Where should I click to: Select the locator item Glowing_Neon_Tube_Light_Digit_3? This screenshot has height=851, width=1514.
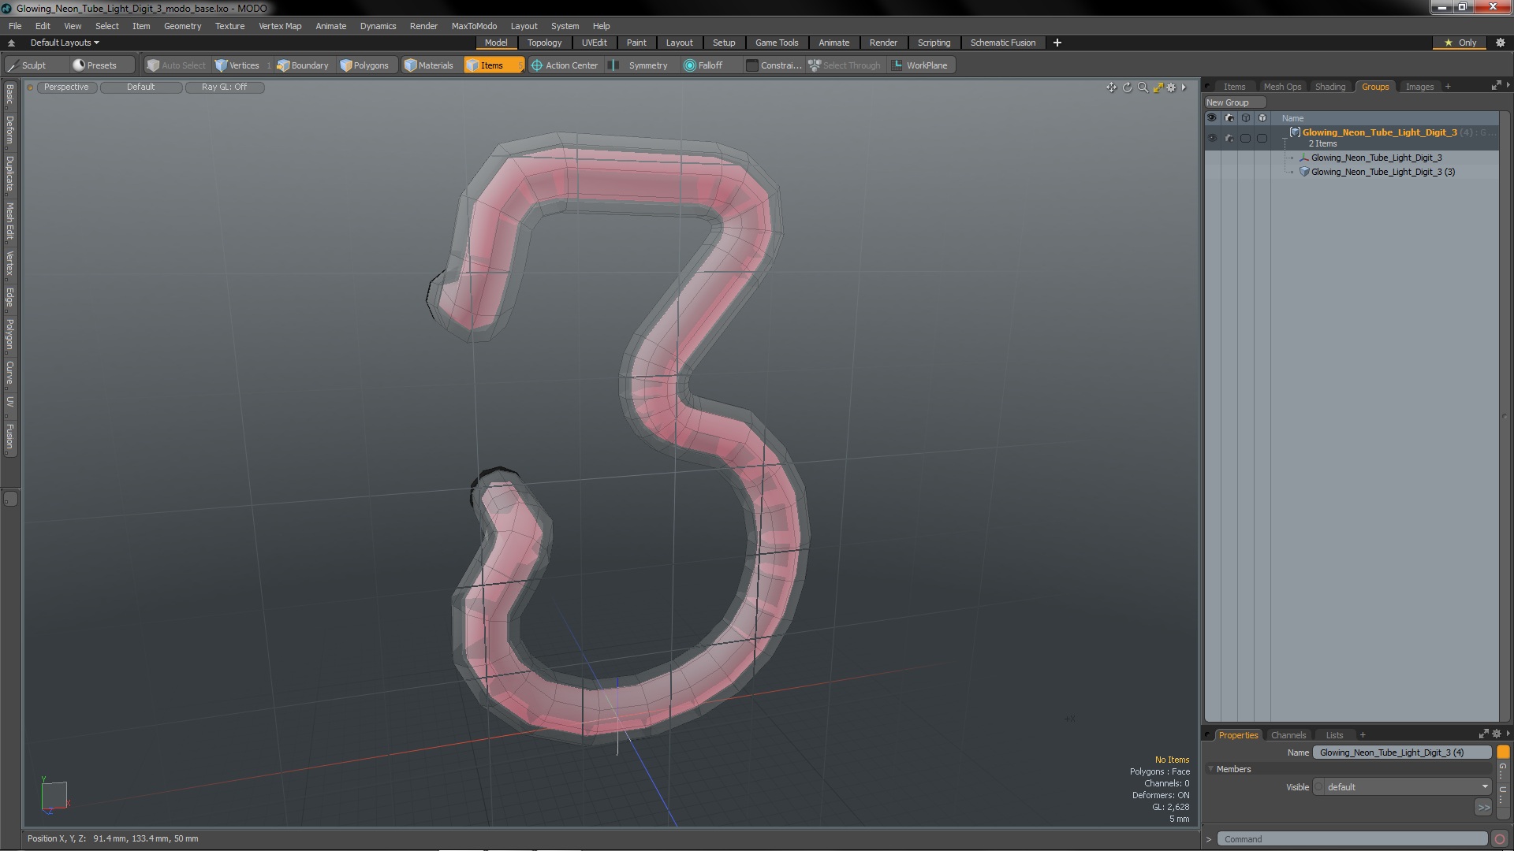click(x=1376, y=158)
